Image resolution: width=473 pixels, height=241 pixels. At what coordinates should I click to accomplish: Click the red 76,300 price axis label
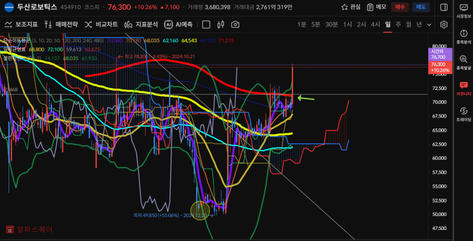tap(440, 67)
